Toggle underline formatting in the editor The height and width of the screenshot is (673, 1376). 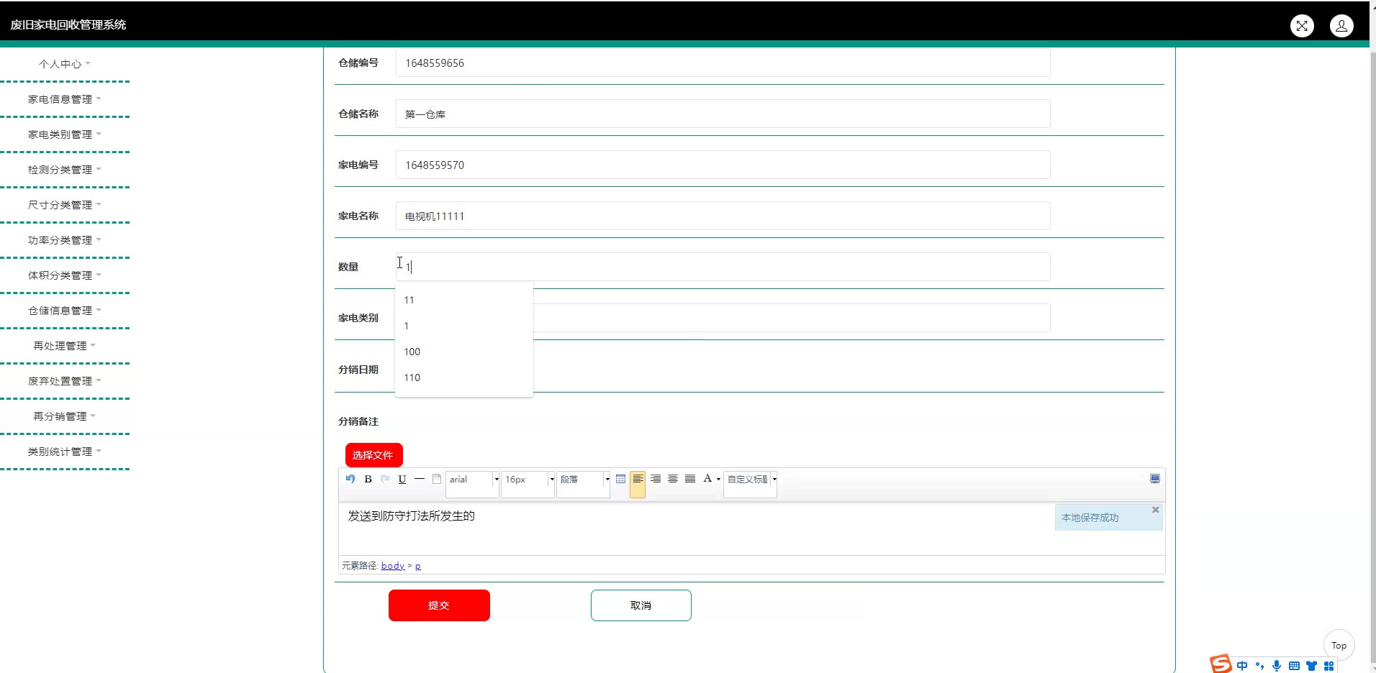(x=402, y=479)
